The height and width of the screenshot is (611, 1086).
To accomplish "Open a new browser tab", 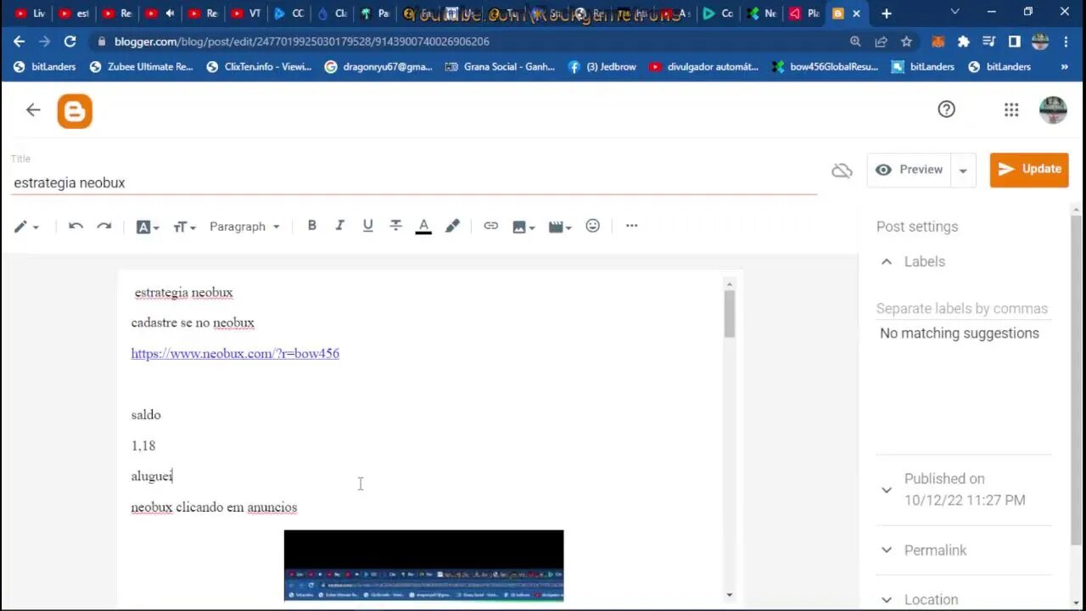I will (886, 14).
